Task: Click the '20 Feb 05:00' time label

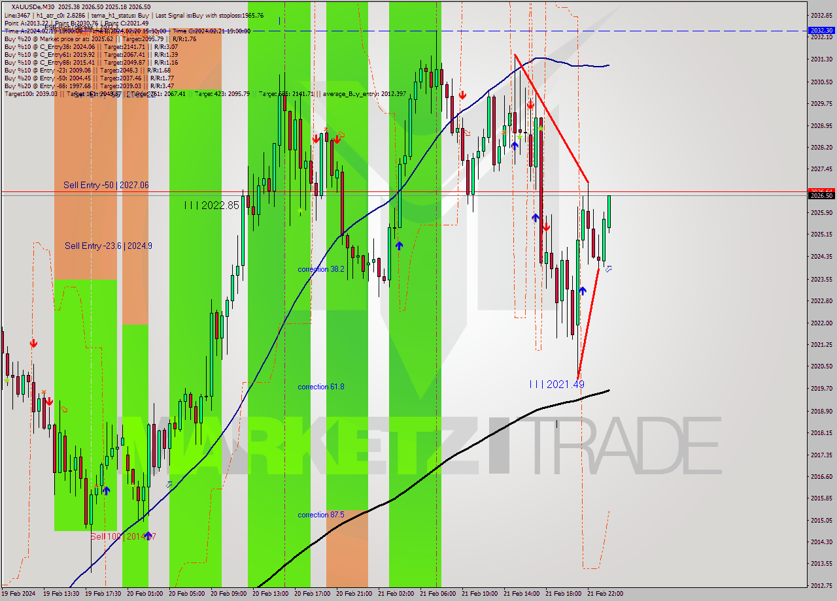Action: [x=187, y=594]
